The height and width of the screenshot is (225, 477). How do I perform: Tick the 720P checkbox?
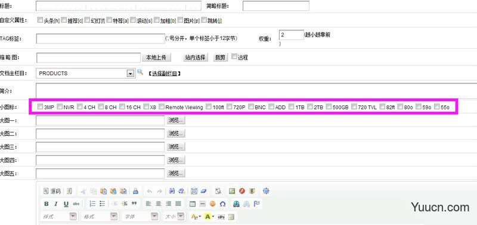[230, 107]
